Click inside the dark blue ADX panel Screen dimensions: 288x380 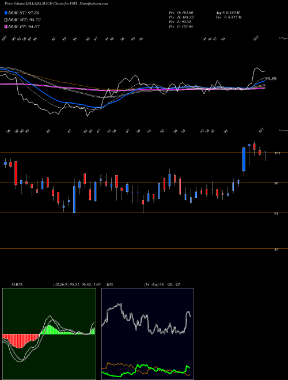click(147, 334)
